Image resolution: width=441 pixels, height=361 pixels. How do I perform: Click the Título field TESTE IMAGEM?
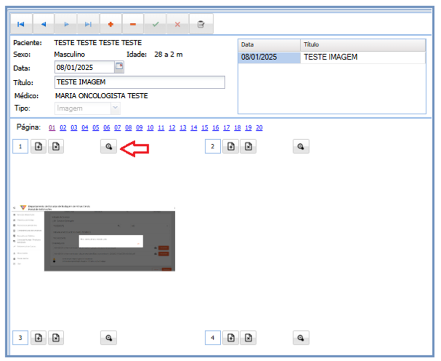[140, 82]
